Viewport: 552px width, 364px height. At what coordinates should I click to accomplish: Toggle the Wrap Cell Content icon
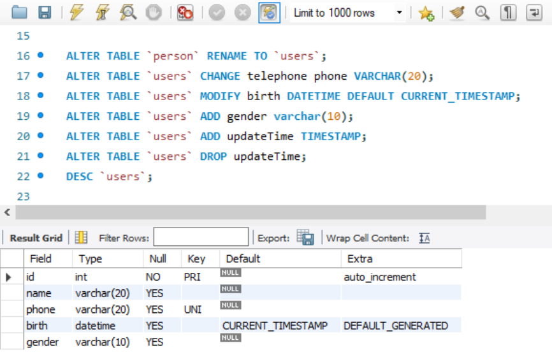click(x=425, y=238)
